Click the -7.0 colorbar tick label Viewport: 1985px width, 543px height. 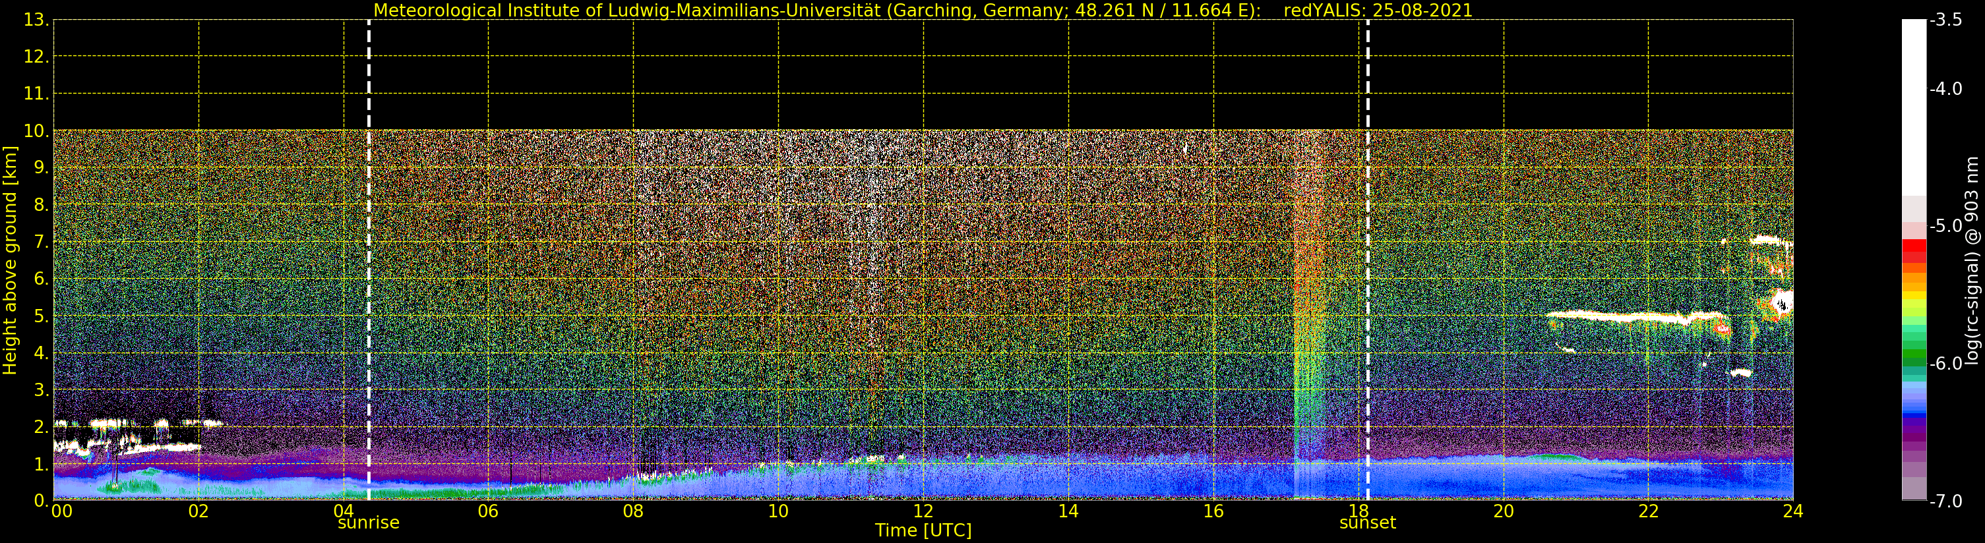pyautogui.click(x=1945, y=501)
